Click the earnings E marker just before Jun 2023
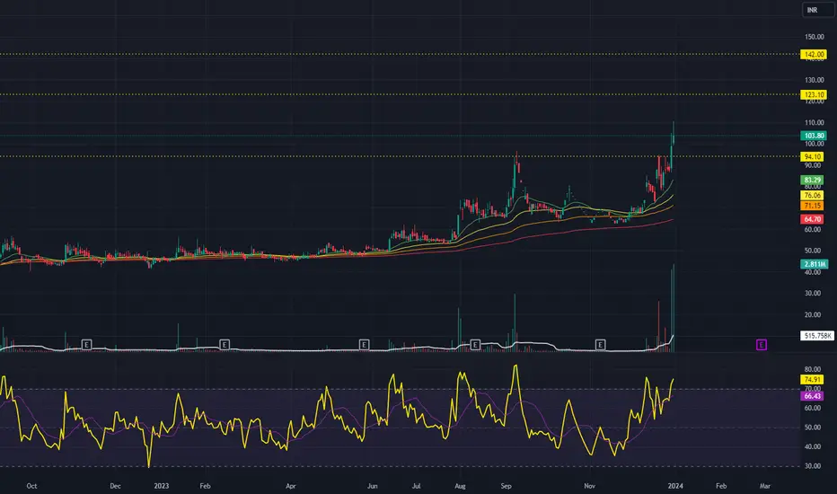The width and height of the screenshot is (837, 494). click(x=364, y=345)
